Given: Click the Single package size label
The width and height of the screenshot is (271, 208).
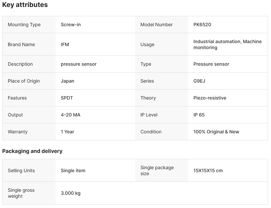Looking at the screenshot, I should 157,171.
